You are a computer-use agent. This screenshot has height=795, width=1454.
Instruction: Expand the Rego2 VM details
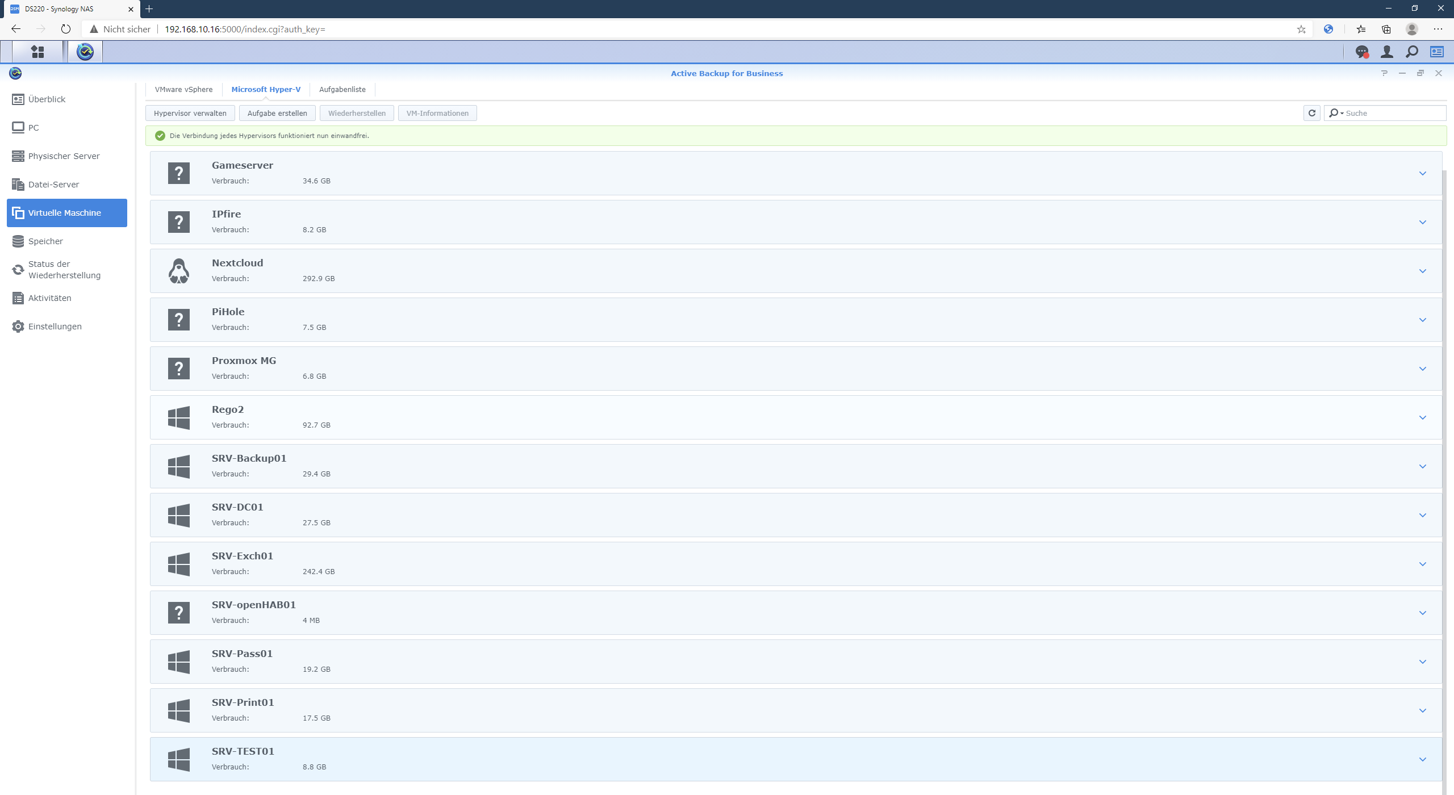pyautogui.click(x=1422, y=417)
